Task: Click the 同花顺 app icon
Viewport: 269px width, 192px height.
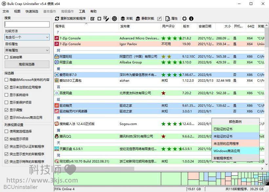Action: tap(56, 161)
